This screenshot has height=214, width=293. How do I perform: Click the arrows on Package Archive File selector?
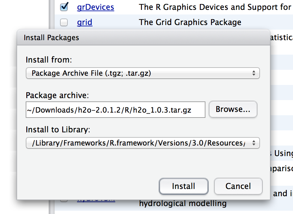pyautogui.click(x=253, y=73)
